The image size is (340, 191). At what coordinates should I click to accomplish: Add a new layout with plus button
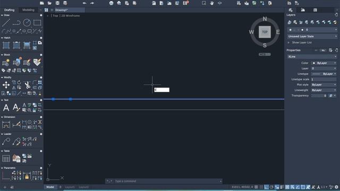(x=60, y=187)
